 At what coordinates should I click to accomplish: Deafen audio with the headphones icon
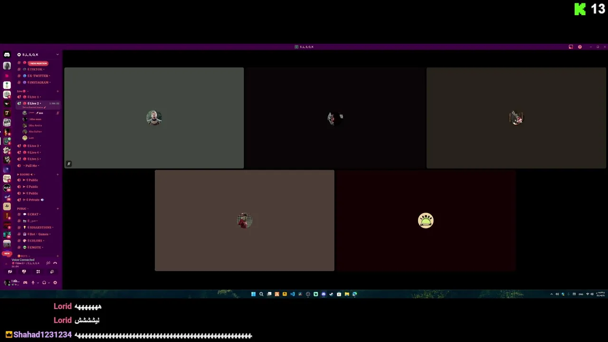[44, 283]
